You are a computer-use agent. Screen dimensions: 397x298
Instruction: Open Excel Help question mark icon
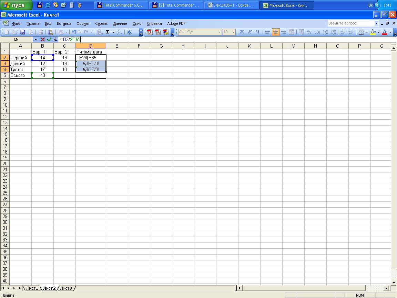click(x=130, y=32)
